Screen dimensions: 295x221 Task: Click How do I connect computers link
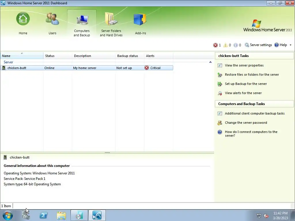pyautogui.click(x=251, y=134)
